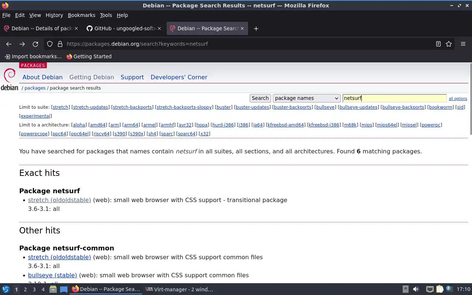Open the History menu
This screenshot has width=472, height=295.
pyautogui.click(x=54, y=15)
